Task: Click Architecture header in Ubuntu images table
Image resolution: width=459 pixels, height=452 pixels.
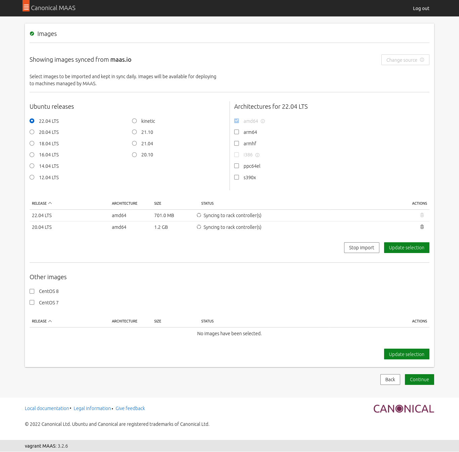Action: tap(125, 203)
